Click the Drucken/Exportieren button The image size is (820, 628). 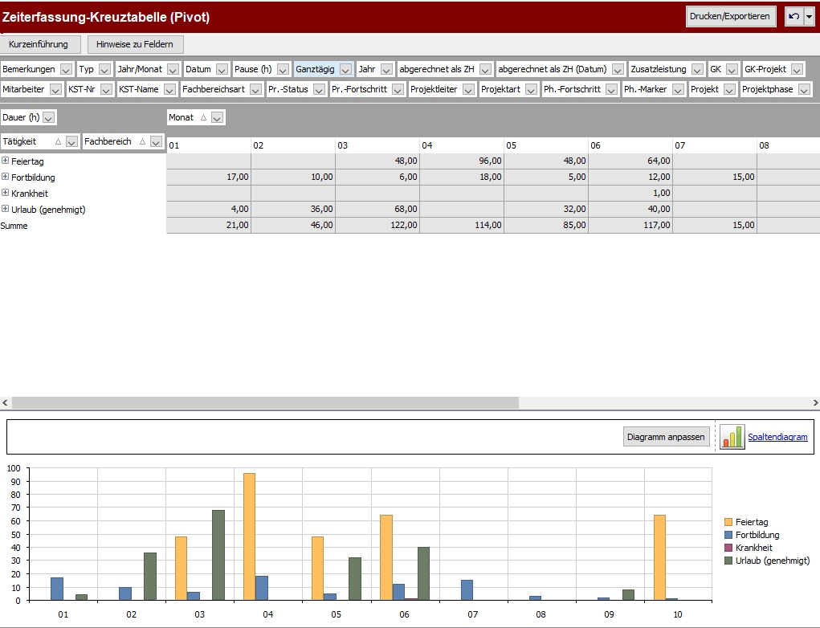(729, 17)
